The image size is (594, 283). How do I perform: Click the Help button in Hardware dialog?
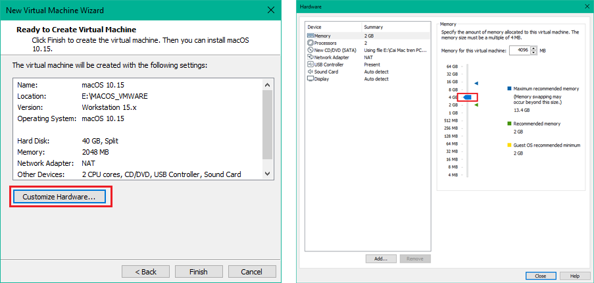pyautogui.click(x=574, y=276)
